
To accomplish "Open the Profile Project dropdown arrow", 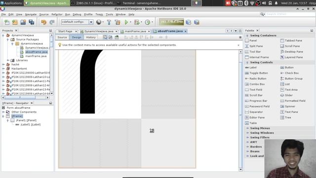I will (152, 22).
